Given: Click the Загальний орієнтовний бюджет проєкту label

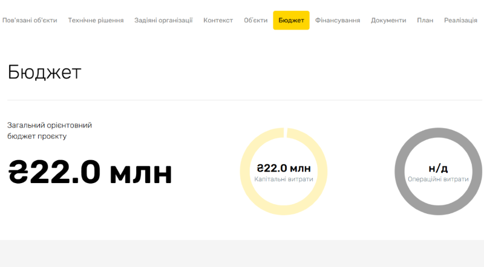Looking at the screenshot, I should pos(50,130).
